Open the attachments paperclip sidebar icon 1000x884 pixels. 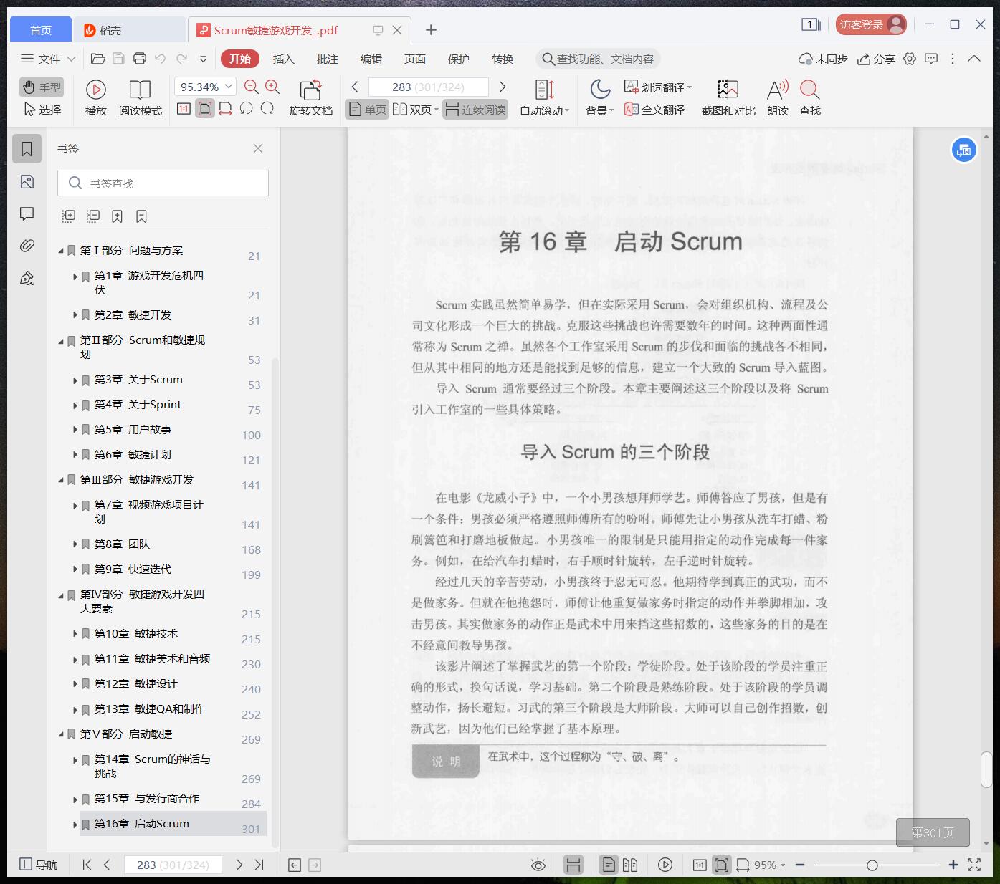(x=27, y=246)
